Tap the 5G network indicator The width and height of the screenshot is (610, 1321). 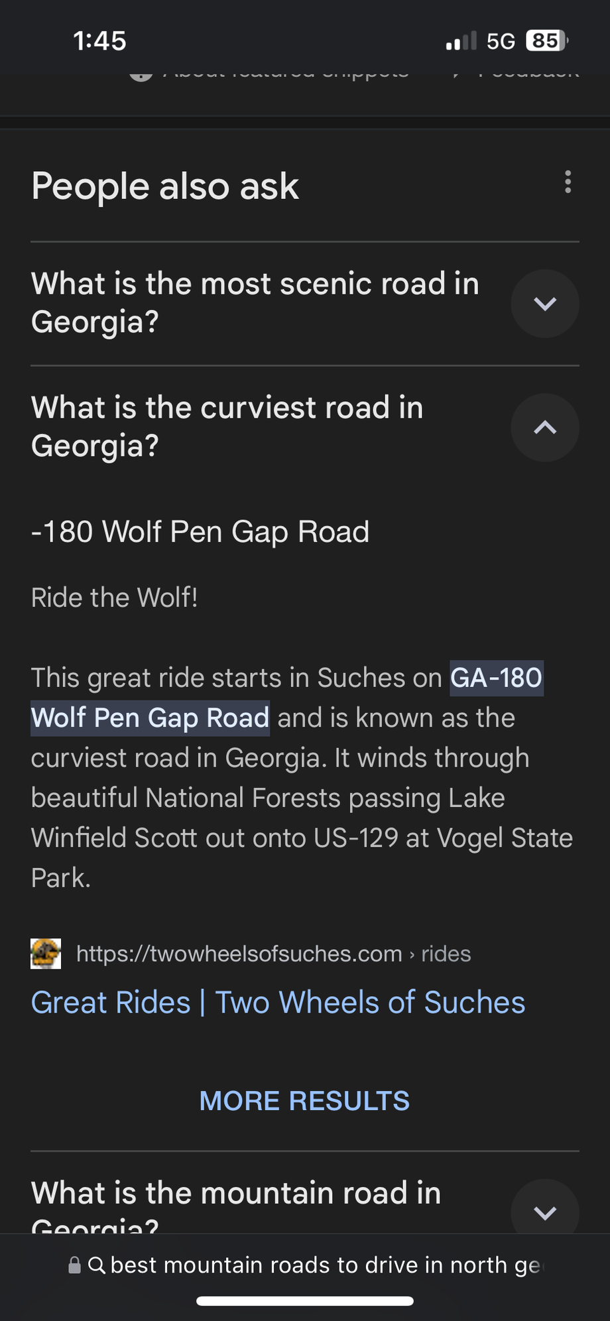pos(501,41)
